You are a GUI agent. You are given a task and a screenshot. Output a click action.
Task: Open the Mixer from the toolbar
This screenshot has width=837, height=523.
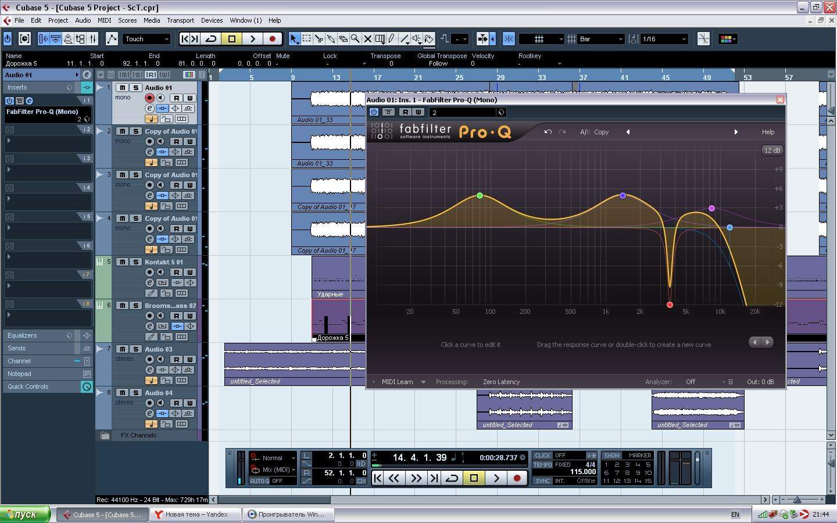pyautogui.click(x=93, y=39)
